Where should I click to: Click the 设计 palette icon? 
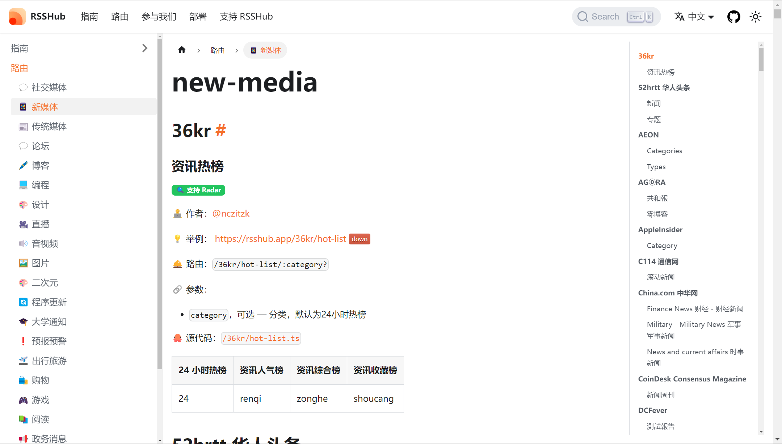tap(23, 205)
